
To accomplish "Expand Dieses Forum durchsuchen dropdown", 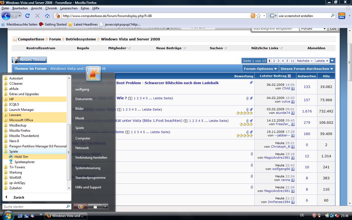I will [307, 69].
